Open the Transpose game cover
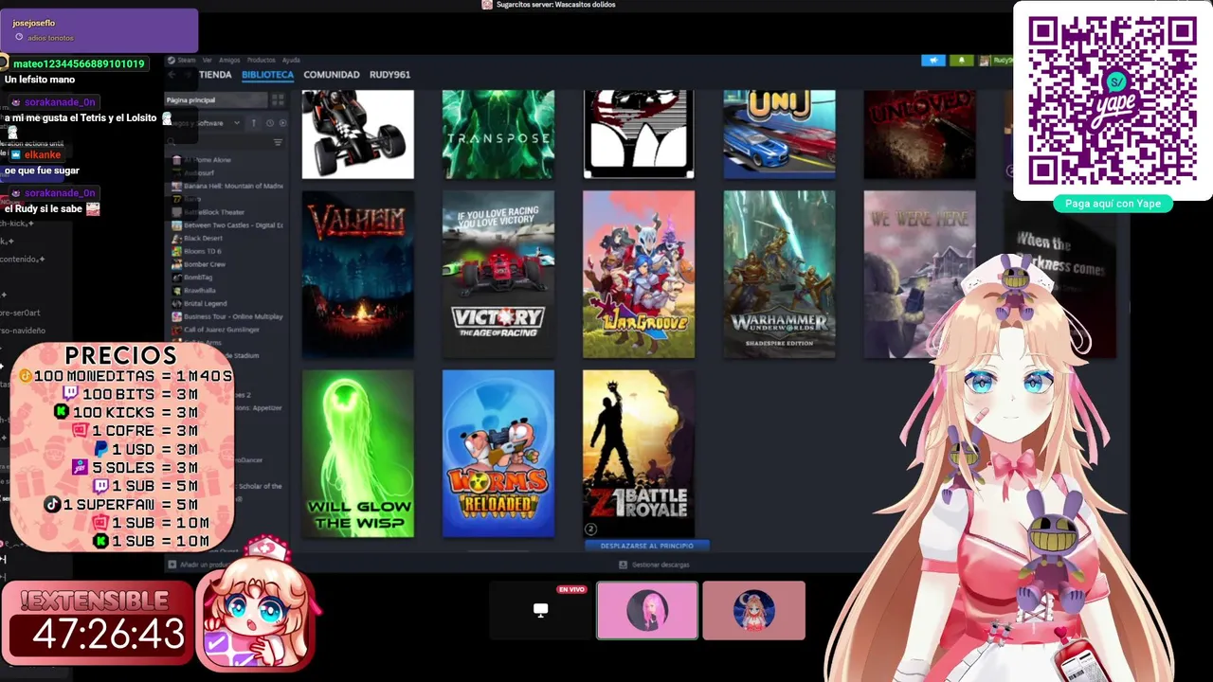This screenshot has height=682, width=1213. (x=498, y=135)
